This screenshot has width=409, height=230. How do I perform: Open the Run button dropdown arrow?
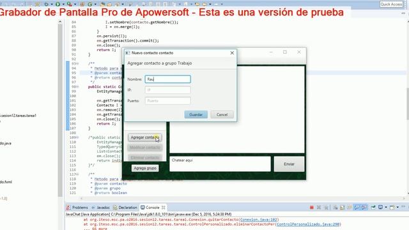(x=63, y=4)
